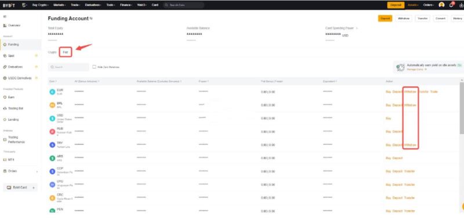The height and width of the screenshot is (223, 464).
Task: Switch to the Fiat tab
Action: (66, 52)
